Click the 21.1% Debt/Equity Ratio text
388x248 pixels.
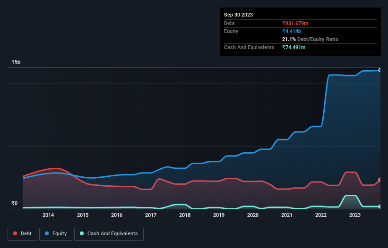coord(310,39)
